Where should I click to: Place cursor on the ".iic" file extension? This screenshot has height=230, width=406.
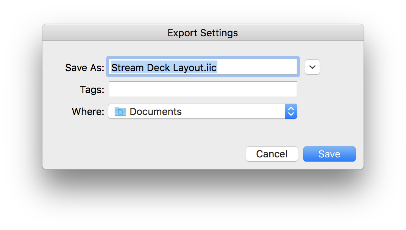click(210, 68)
